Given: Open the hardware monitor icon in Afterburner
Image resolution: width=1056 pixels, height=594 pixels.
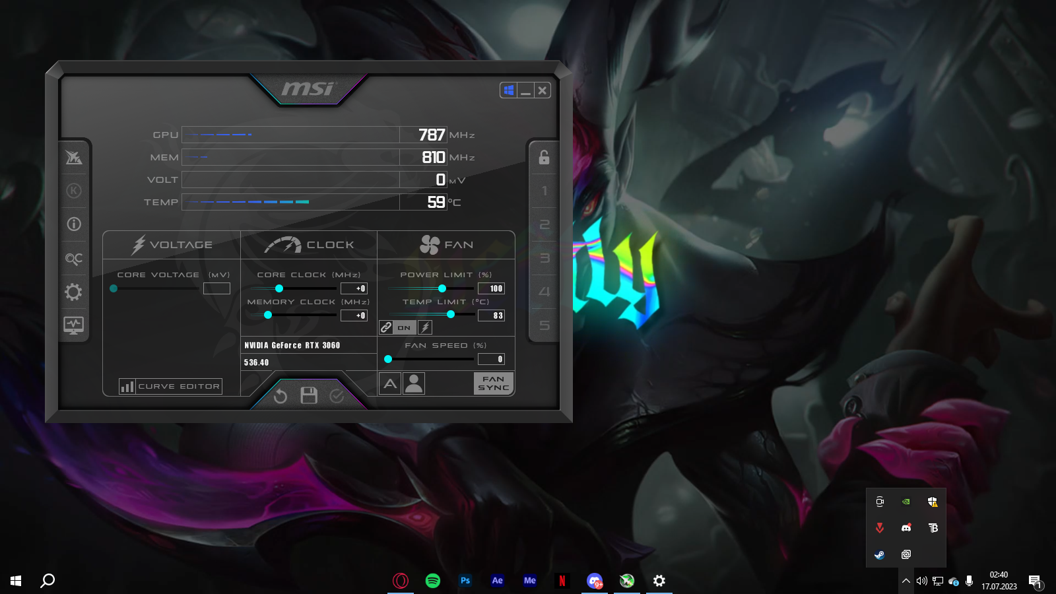Looking at the screenshot, I should [x=73, y=325].
